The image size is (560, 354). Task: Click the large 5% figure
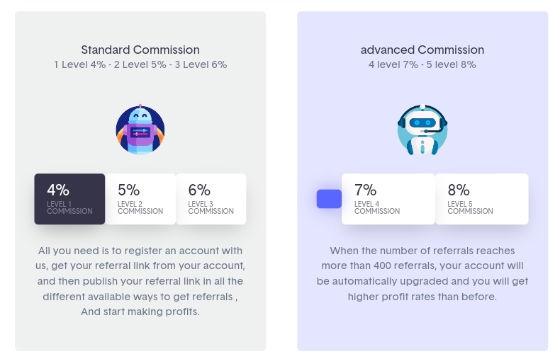[x=128, y=190]
